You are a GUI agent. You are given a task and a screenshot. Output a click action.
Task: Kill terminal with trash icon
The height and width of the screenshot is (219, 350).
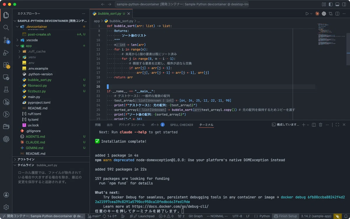(321, 125)
